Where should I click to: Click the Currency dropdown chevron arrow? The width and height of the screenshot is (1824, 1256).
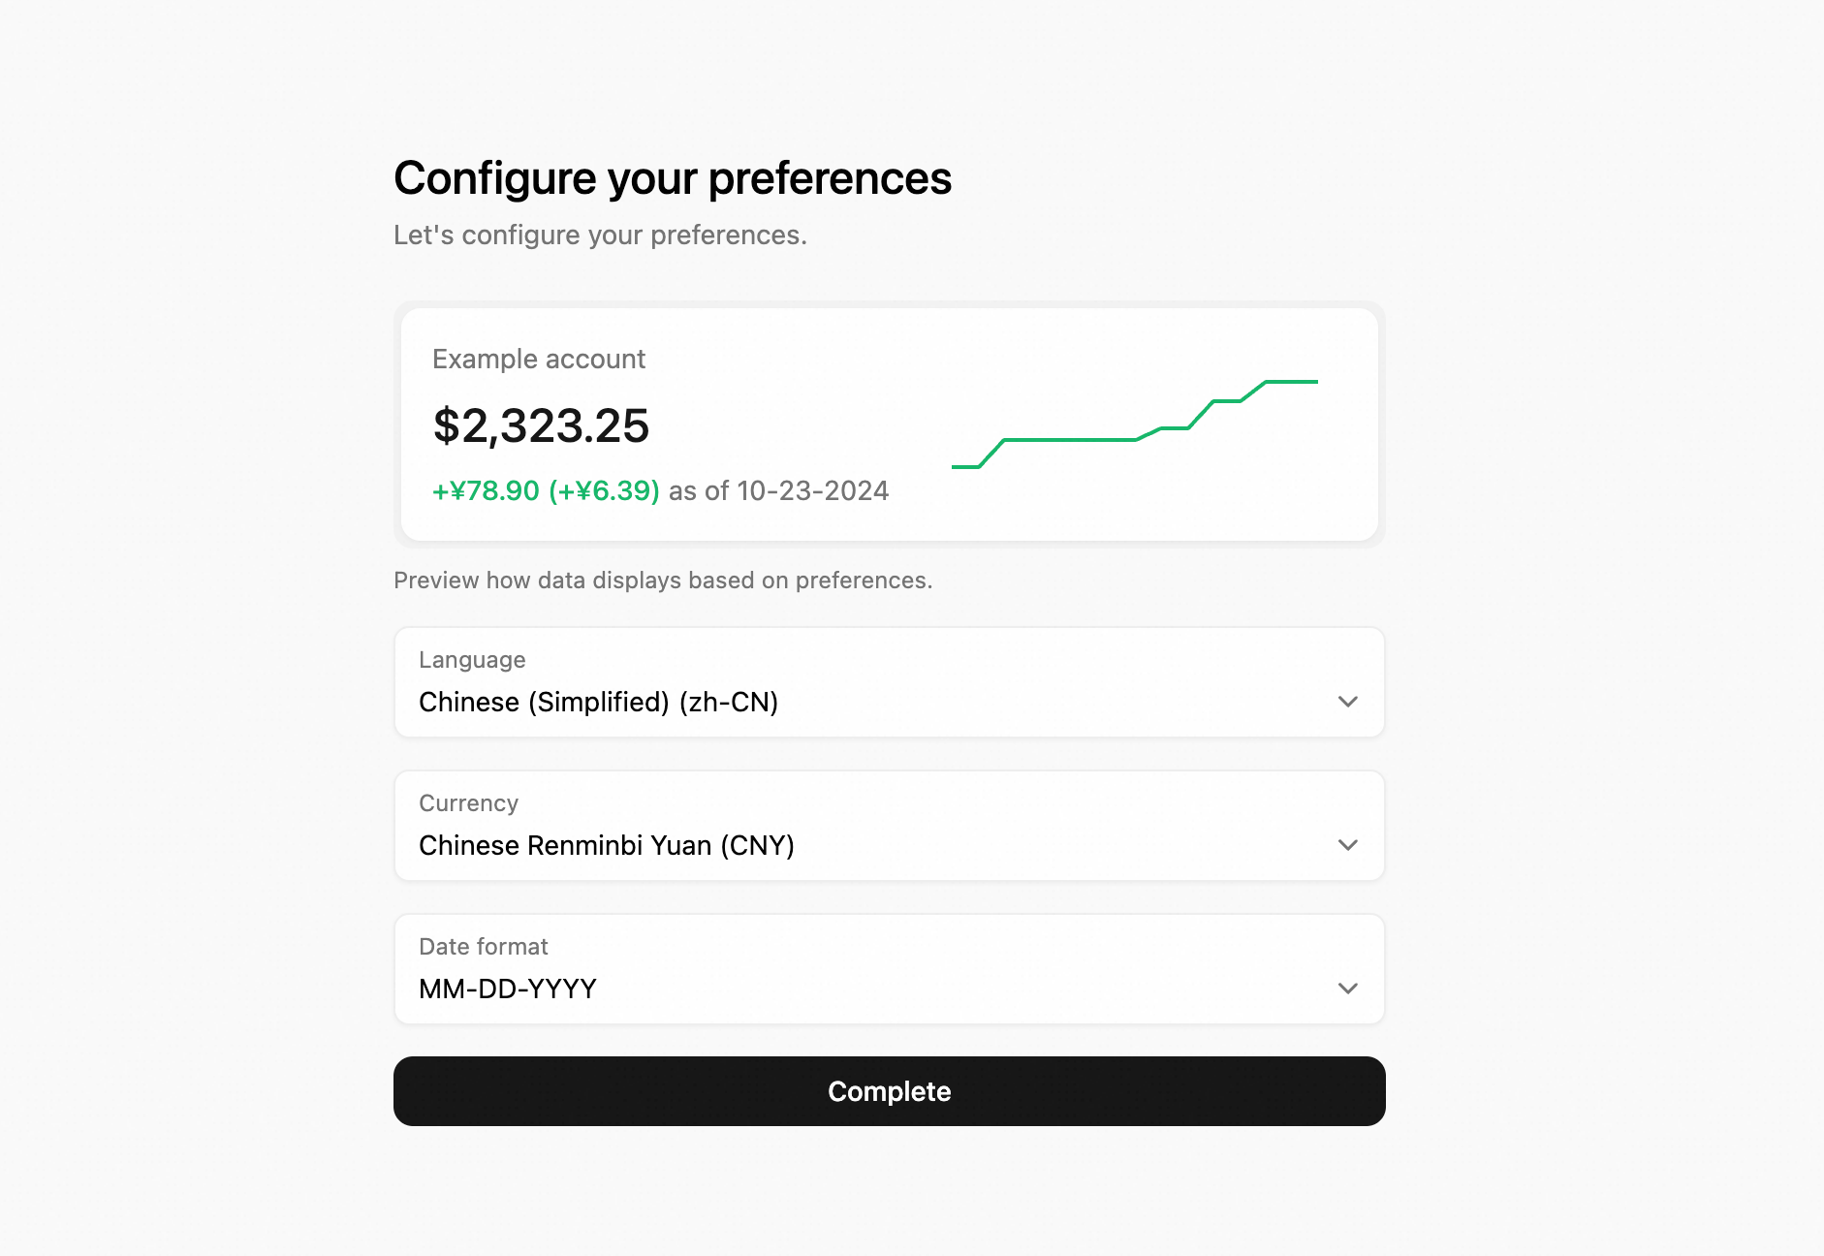(1347, 845)
